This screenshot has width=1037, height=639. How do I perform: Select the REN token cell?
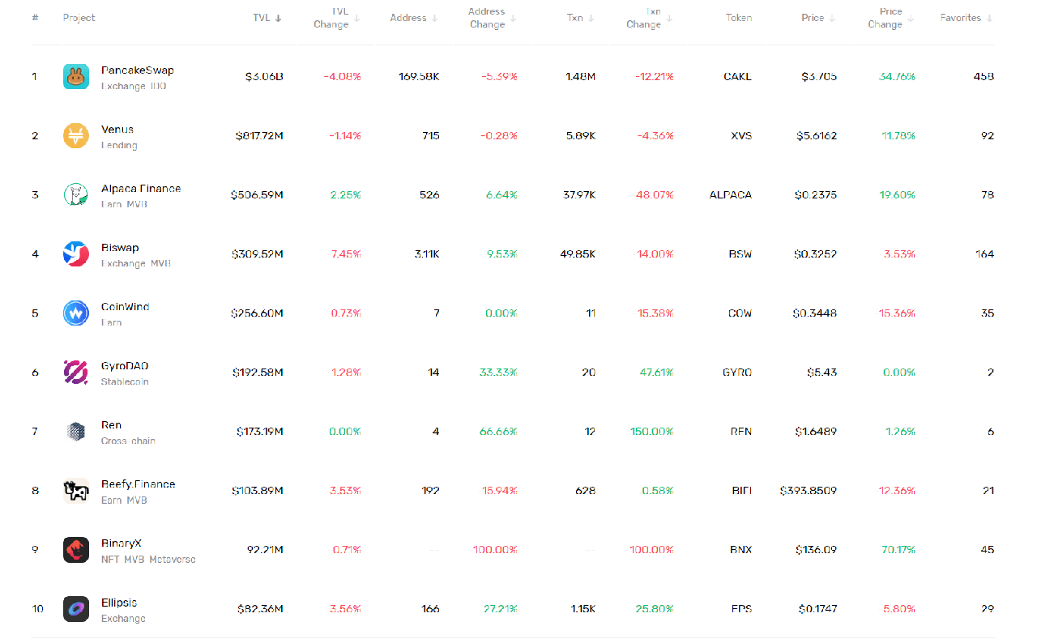tap(740, 432)
